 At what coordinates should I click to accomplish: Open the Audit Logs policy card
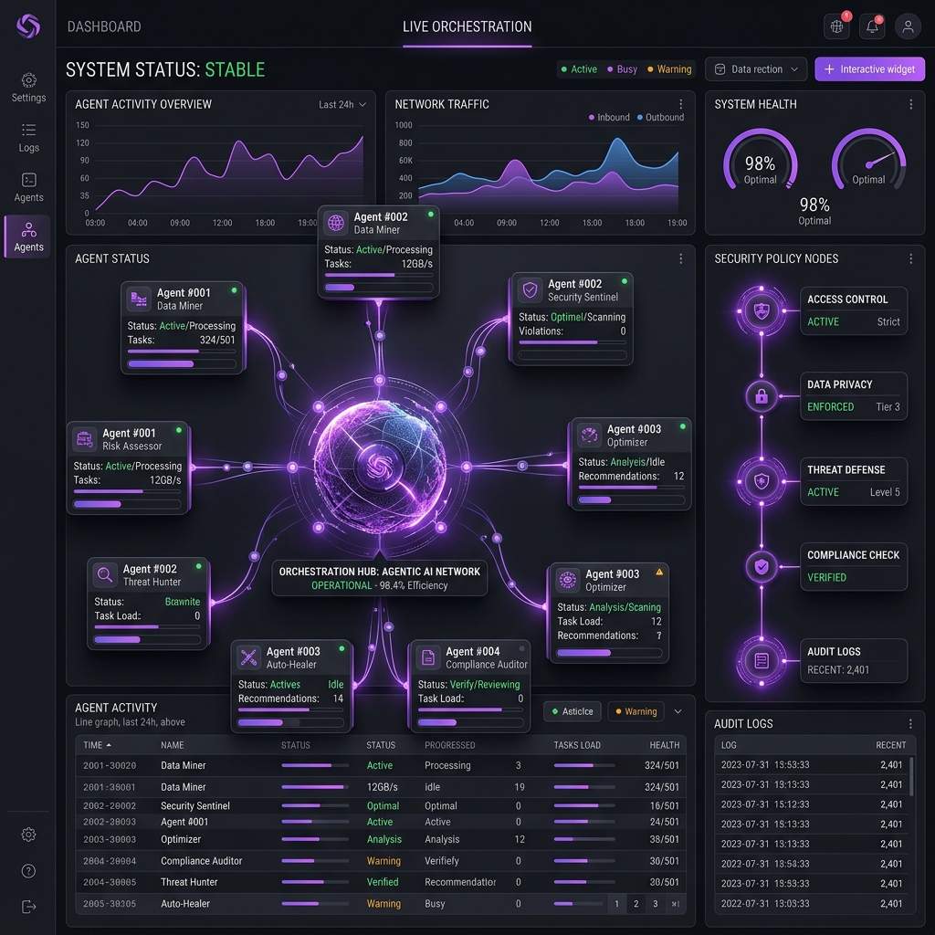tap(854, 660)
